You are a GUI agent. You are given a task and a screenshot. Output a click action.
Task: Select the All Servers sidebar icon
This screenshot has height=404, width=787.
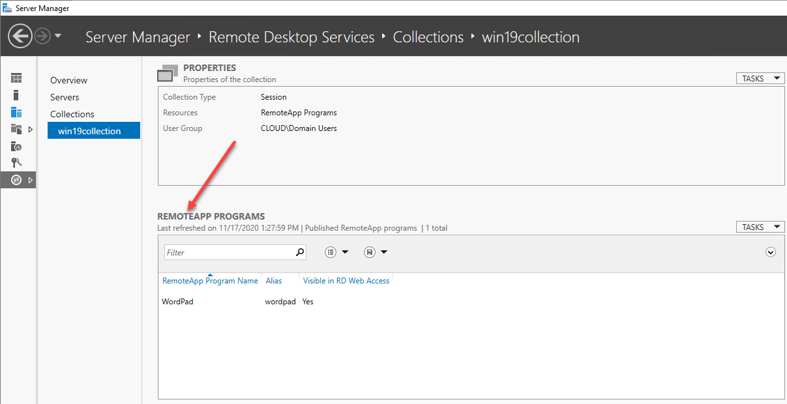point(16,112)
